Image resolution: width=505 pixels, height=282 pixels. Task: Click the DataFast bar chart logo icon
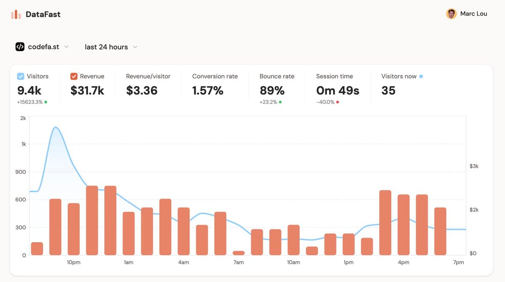16,14
